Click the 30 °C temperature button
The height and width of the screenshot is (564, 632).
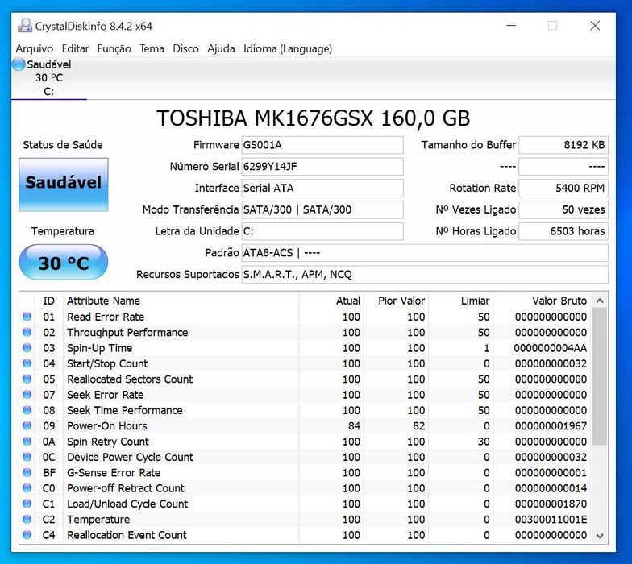pyautogui.click(x=63, y=262)
